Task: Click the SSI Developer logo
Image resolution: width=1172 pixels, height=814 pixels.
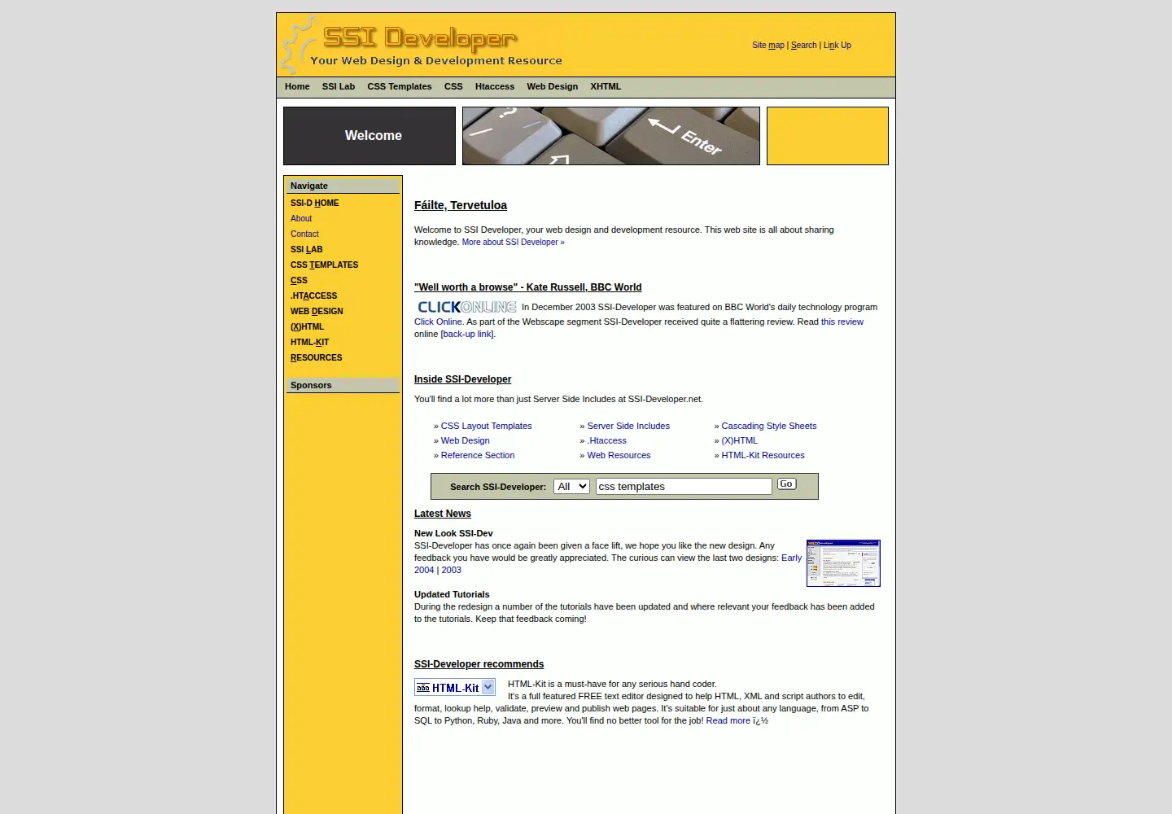Action: point(422,46)
